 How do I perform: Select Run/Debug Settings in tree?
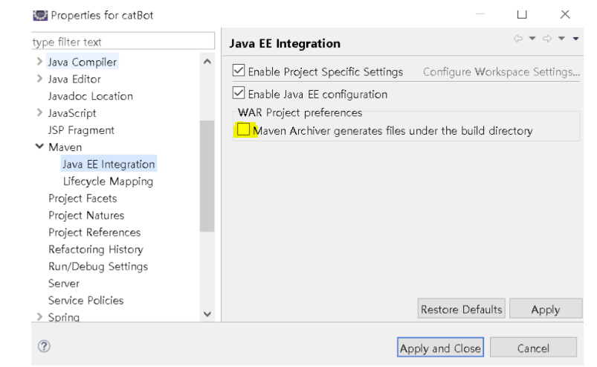[98, 267]
